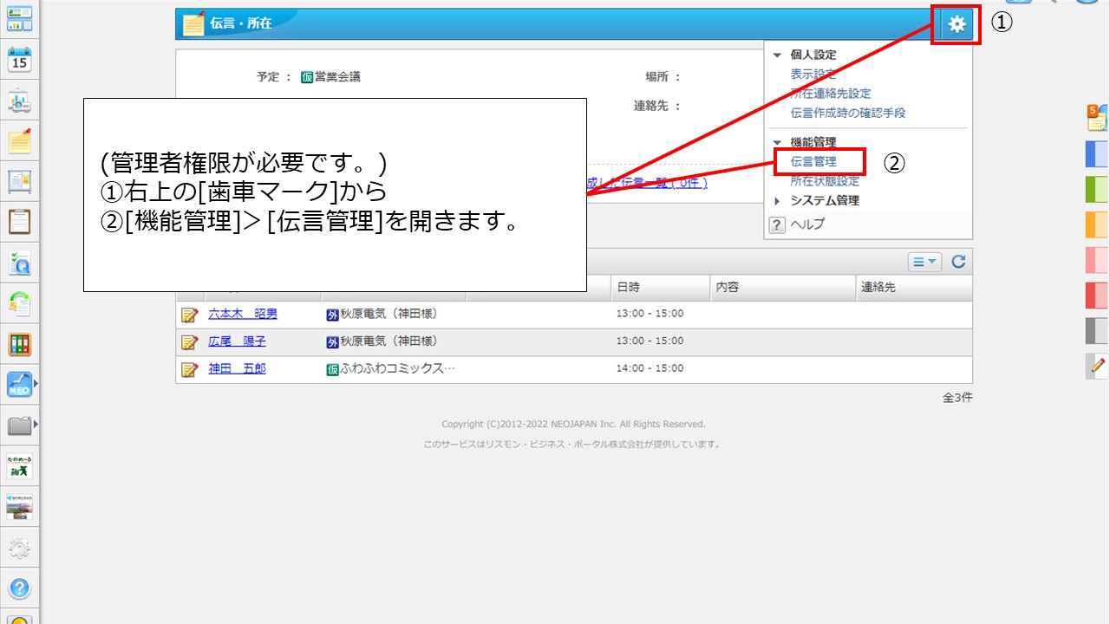Open the yellow memo note sidebar icon
This screenshot has height=624, width=1110.
coord(19,140)
